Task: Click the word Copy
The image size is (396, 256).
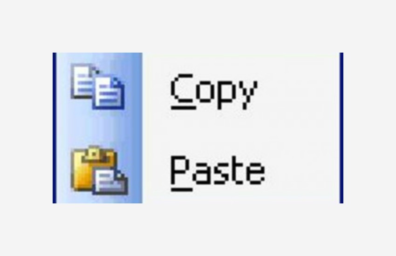Action: pos(214,92)
